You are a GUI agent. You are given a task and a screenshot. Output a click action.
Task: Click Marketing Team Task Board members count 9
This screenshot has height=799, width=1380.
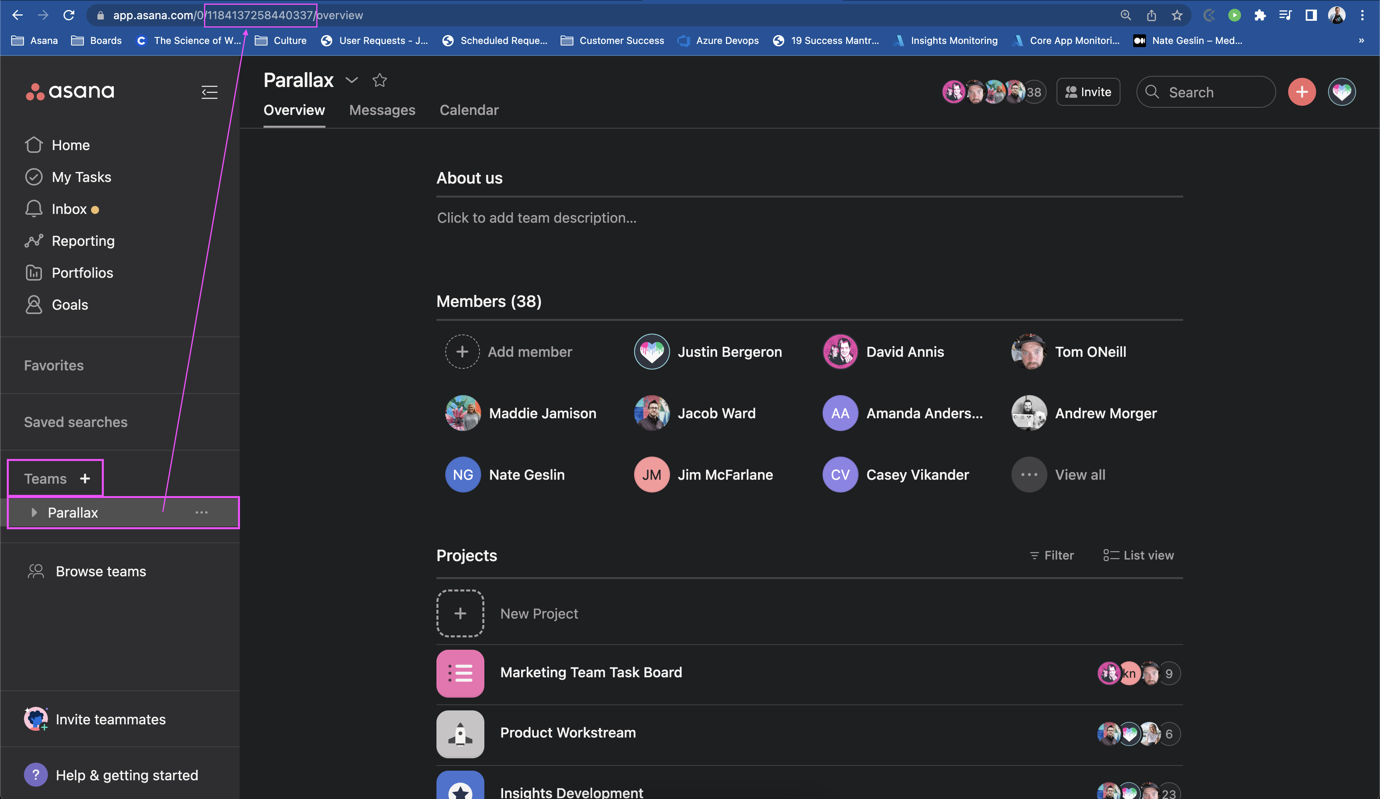tap(1169, 673)
